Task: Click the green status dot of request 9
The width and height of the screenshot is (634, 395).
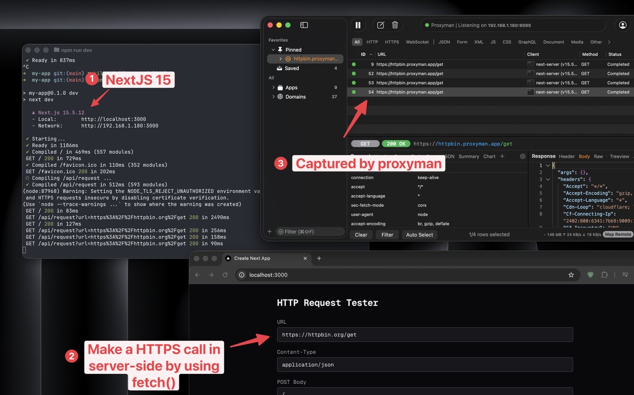Action: click(354, 64)
